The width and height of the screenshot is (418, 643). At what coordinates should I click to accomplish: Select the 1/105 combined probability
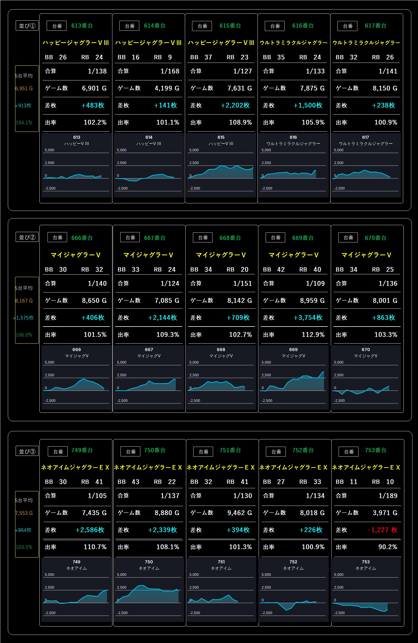(x=97, y=496)
